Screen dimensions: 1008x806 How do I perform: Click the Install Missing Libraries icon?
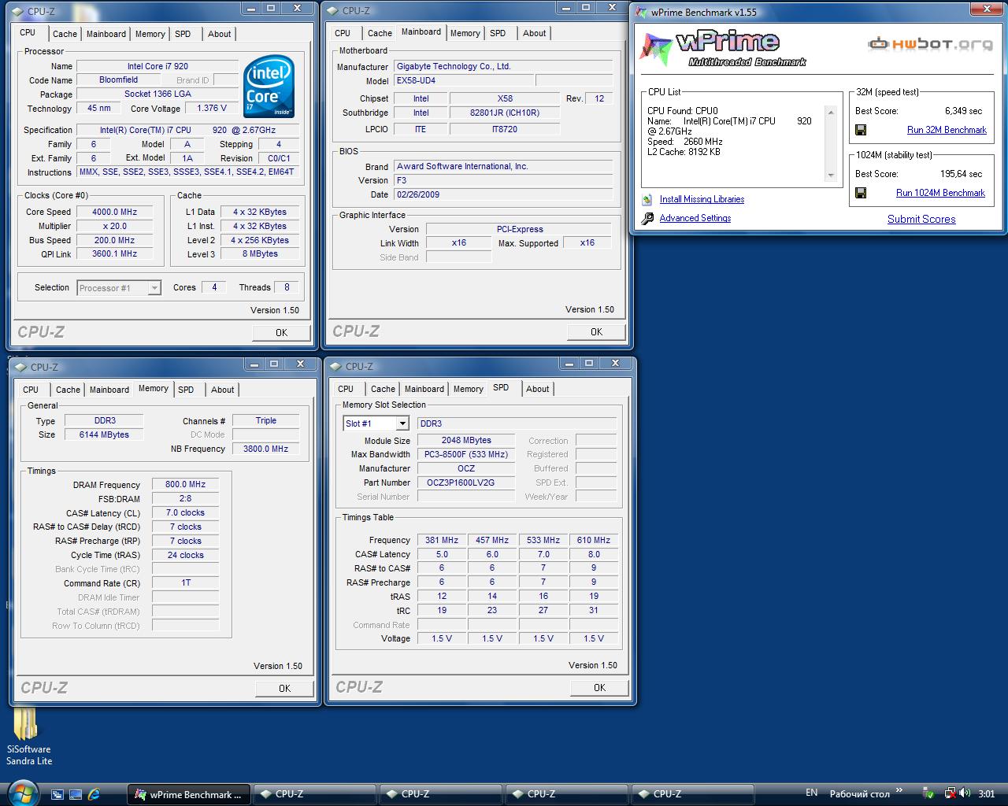tap(647, 200)
